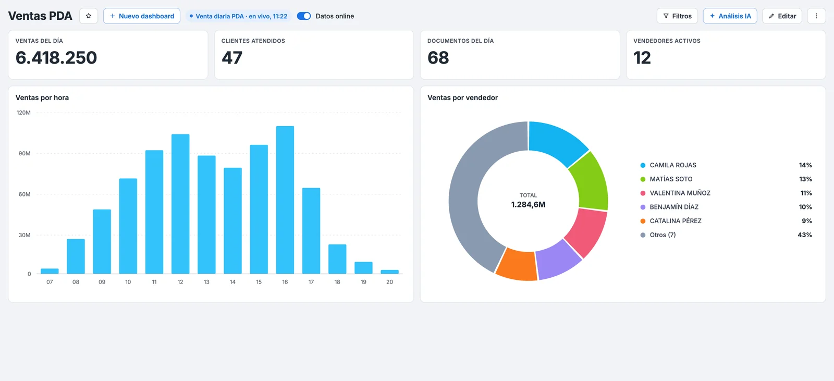Select the 16 hour bar in Ventas por hora
Screen dimensions: 834x381
[285, 200]
